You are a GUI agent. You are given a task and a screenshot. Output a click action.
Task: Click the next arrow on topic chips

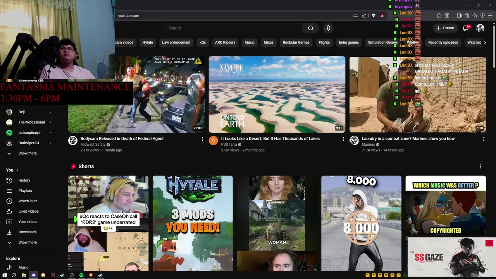coord(485,43)
